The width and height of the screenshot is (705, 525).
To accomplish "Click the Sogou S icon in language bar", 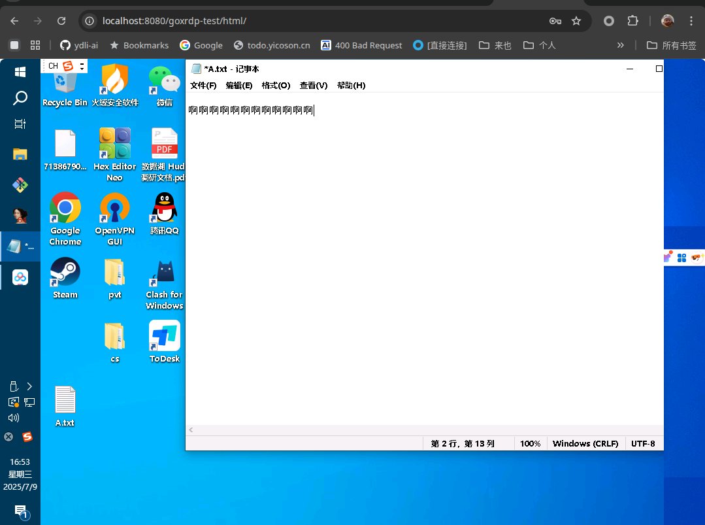I will tap(68, 66).
